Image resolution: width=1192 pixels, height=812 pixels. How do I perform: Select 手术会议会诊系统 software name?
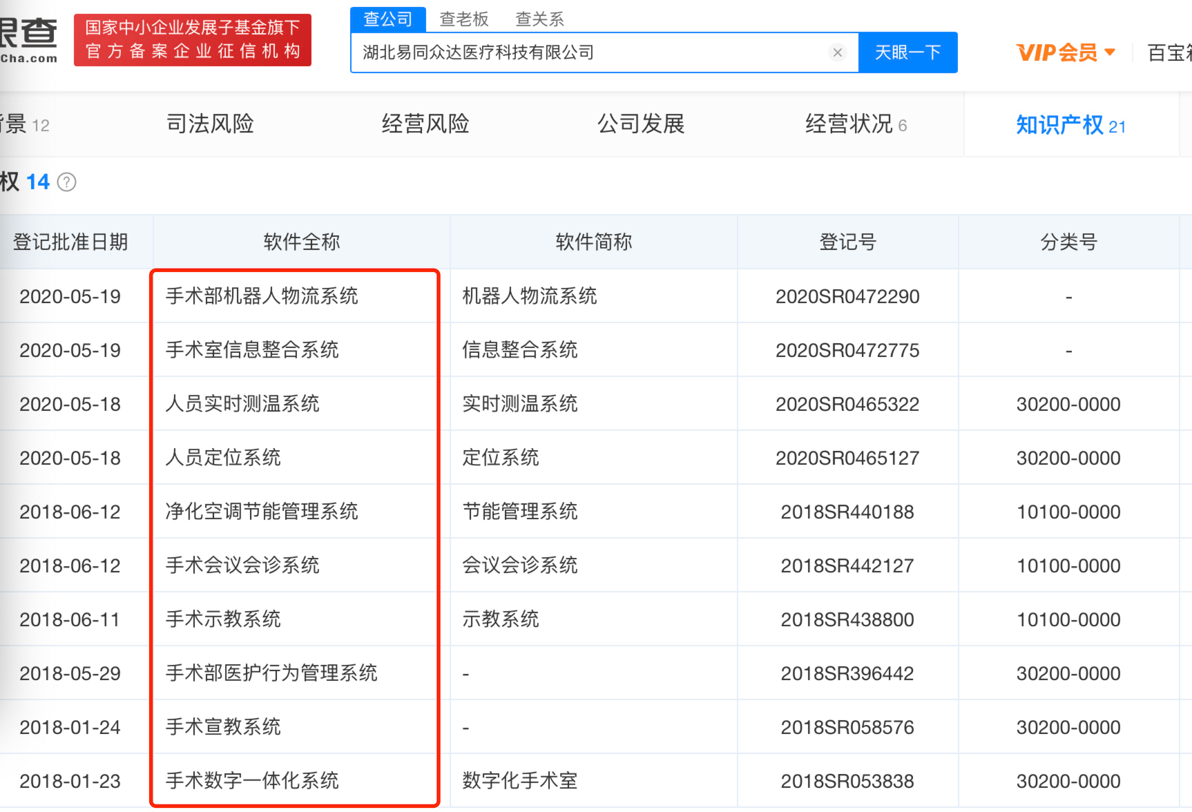click(x=242, y=565)
